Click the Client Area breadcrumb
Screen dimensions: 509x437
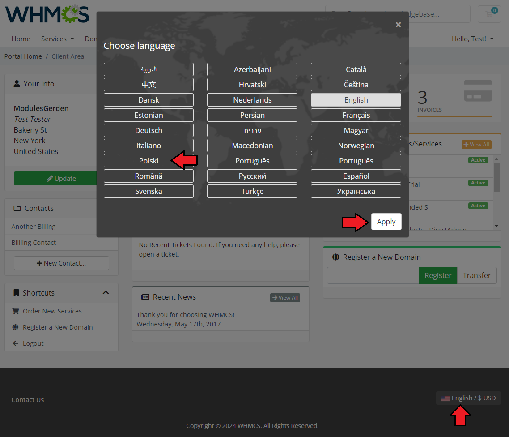[68, 56]
